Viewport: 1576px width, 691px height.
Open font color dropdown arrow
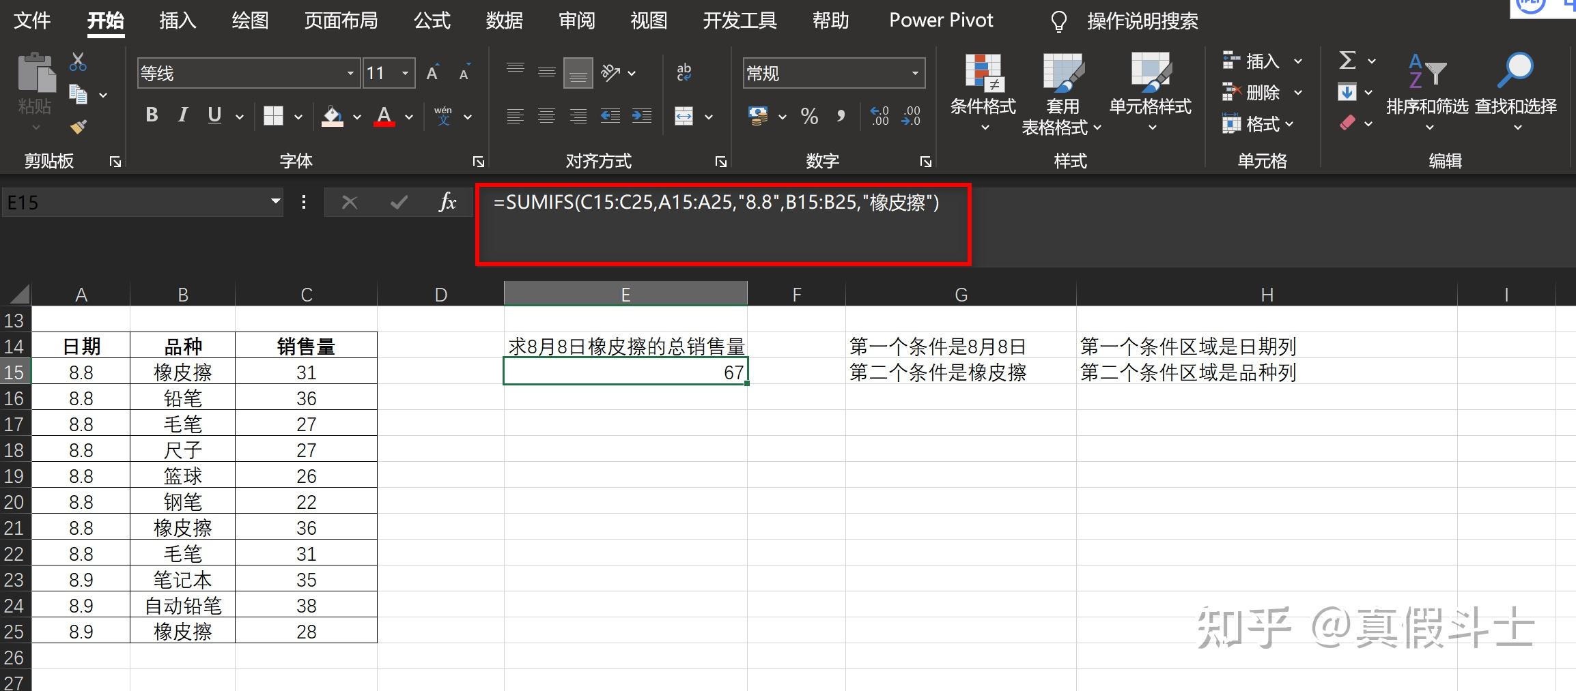(x=409, y=117)
